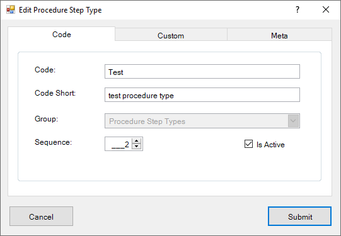
Task: Increase Sequence with the up arrow
Action: pyautogui.click(x=137, y=141)
